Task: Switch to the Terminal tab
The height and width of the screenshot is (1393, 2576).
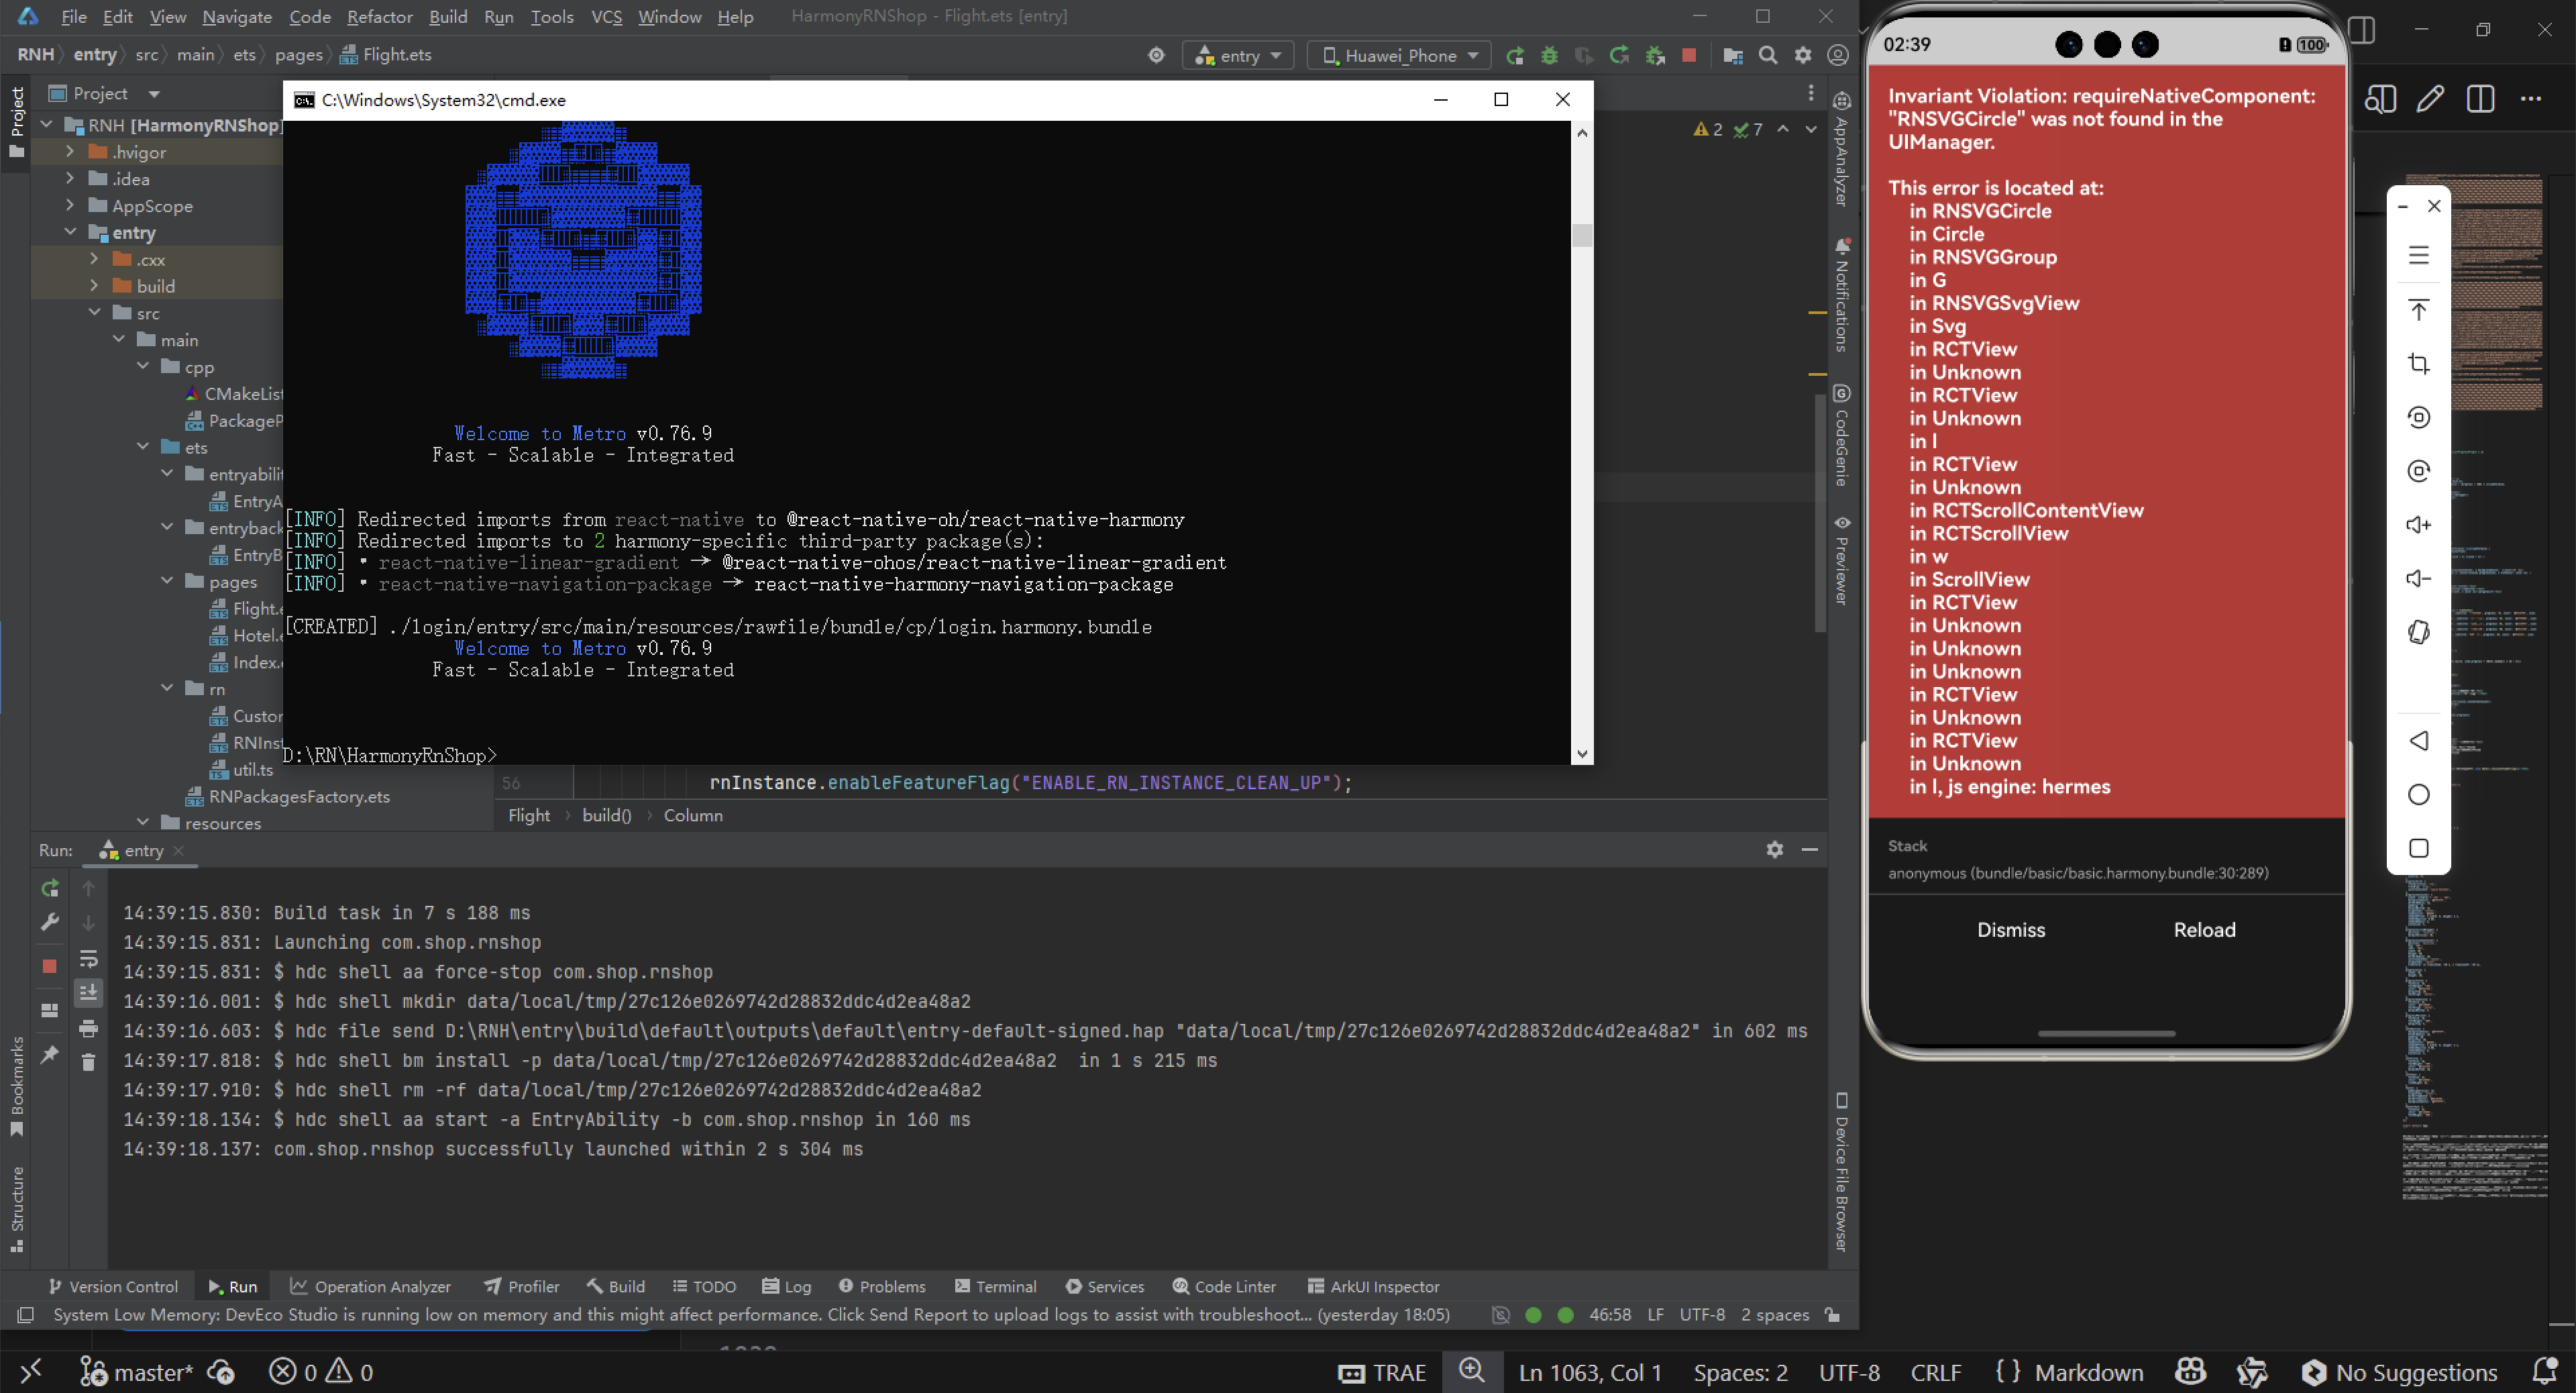Action: coord(995,1287)
